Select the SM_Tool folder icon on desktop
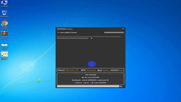 [x=5, y=46]
